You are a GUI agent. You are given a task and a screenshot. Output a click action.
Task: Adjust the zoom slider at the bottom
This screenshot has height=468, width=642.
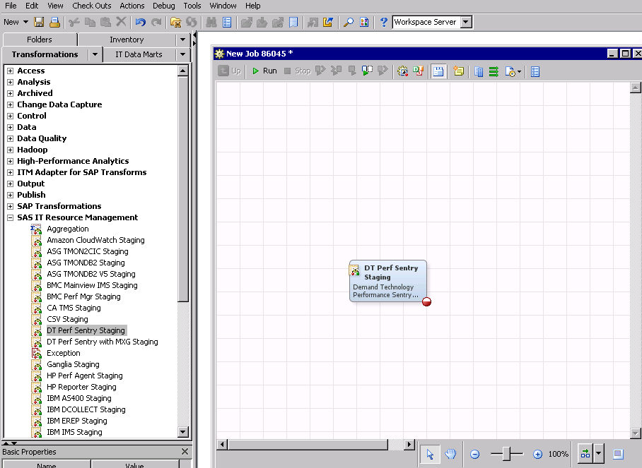(x=506, y=454)
